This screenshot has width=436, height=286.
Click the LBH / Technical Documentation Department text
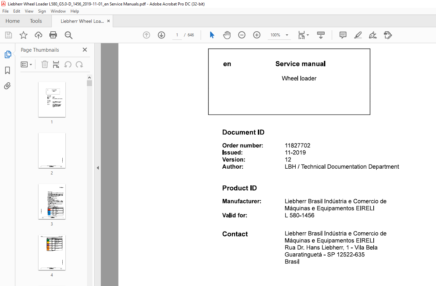tap(342, 167)
